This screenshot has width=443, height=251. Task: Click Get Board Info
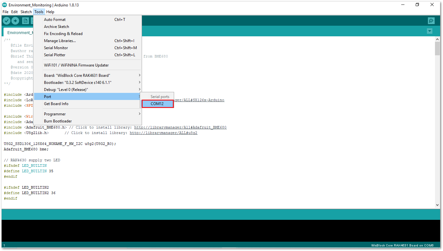point(56,103)
